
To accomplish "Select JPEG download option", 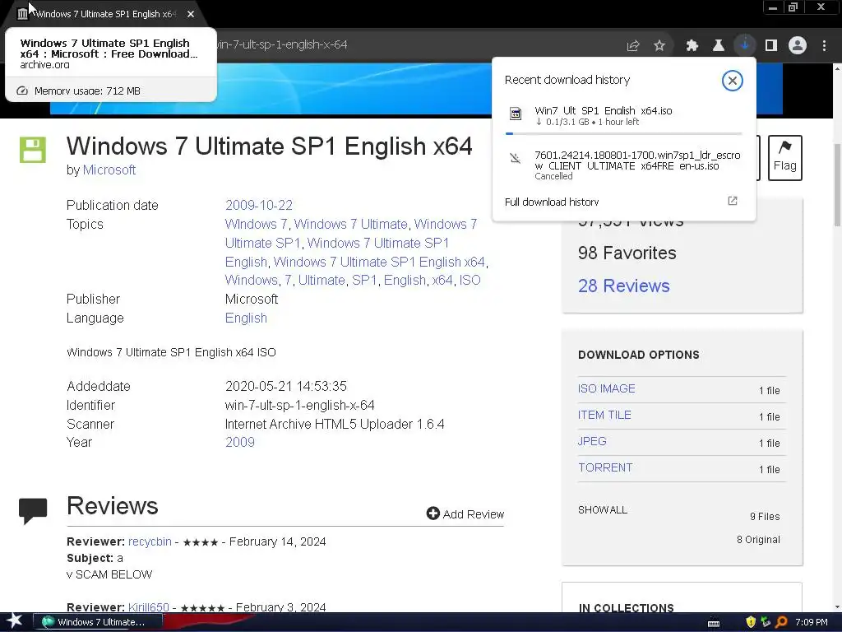I will 592,441.
